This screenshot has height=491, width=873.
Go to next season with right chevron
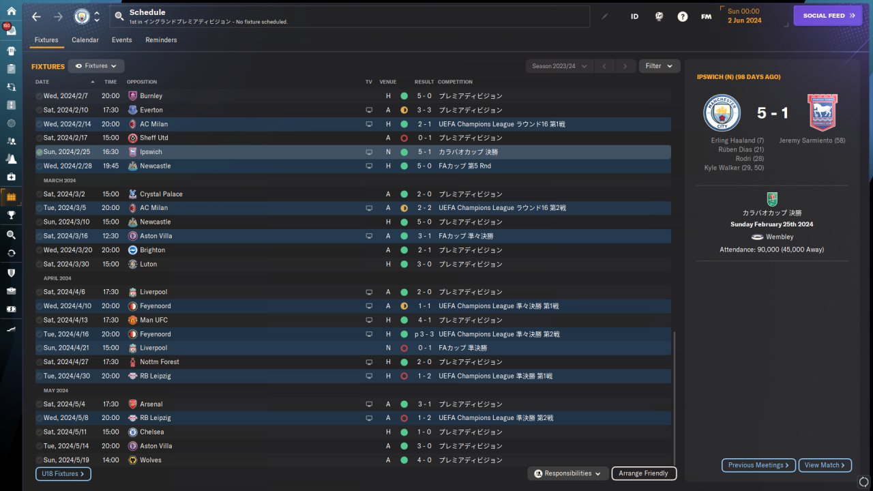tap(625, 66)
